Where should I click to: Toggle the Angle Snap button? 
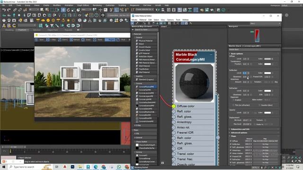pyautogui.click(x=116, y=9)
